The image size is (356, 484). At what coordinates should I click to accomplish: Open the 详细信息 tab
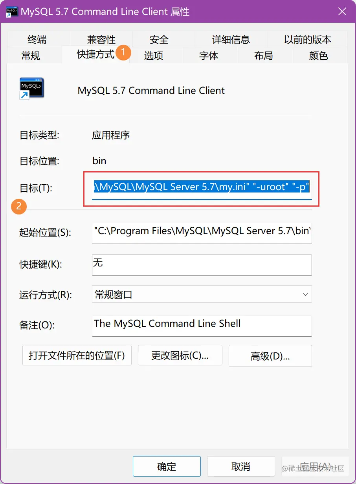click(x=231, y=39)
